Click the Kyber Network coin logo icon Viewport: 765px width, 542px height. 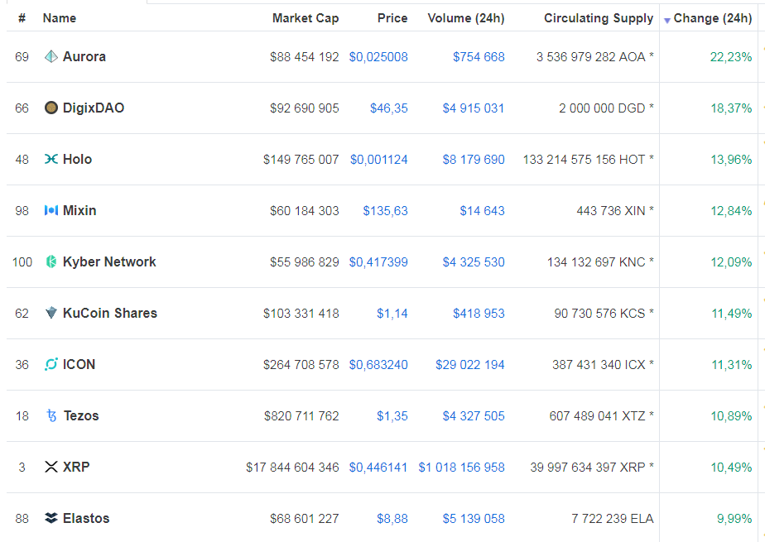click(51, 261)
